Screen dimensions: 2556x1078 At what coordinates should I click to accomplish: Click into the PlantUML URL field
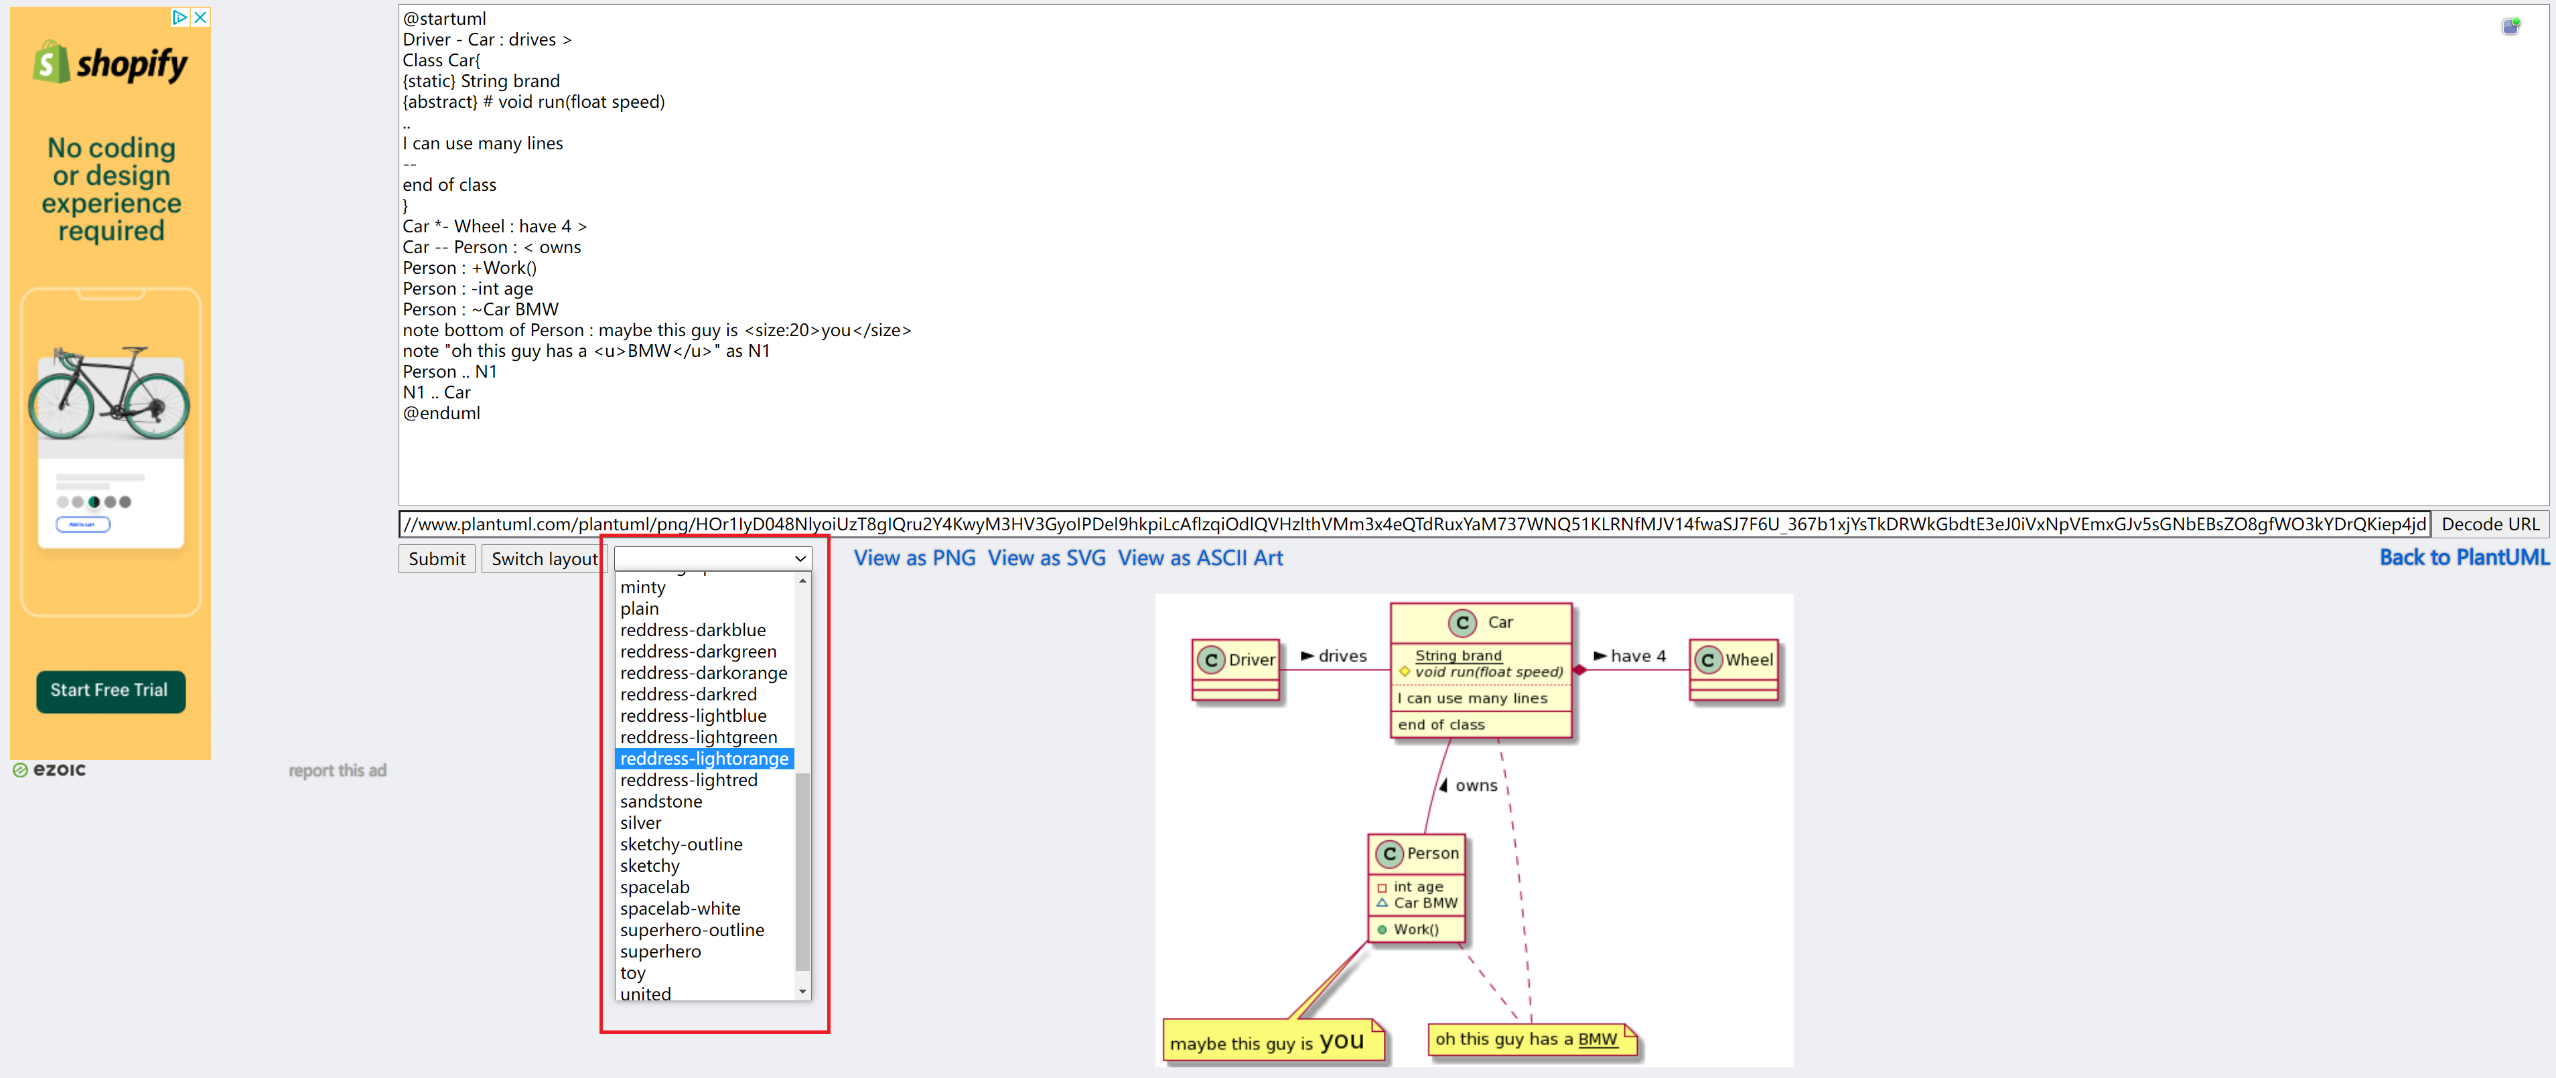pyautogui.click(x=1414, y=524)
